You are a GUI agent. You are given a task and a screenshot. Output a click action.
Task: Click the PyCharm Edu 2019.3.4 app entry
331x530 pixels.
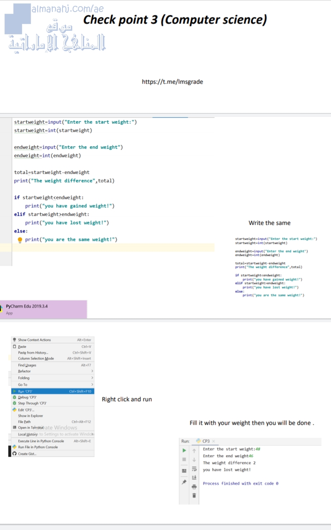coord(43,309)
